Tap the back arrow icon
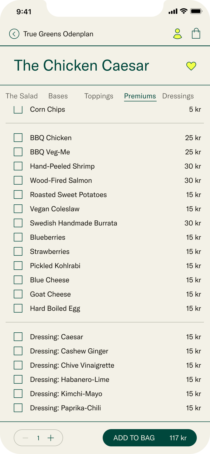Viewport: 210px width, 454px height. (x=14, y=34)
